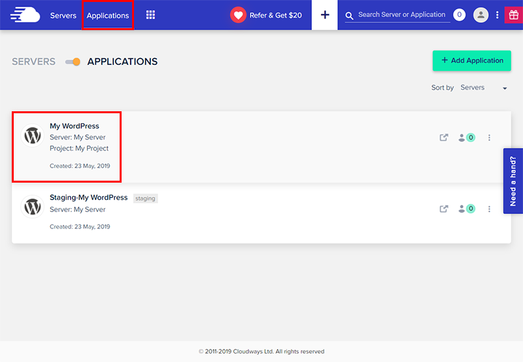This screenshot has width=523, height=362.
Task: Open the apps grid icon menu
Action: point(150,15)
